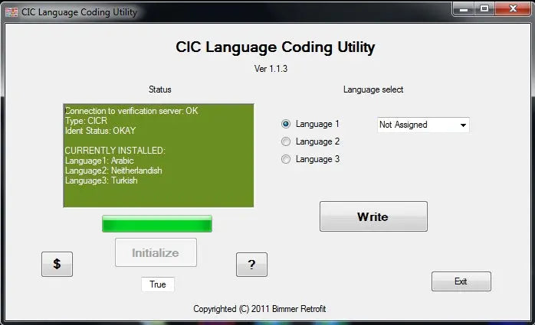Open help with the question mark button

(251, 264)
